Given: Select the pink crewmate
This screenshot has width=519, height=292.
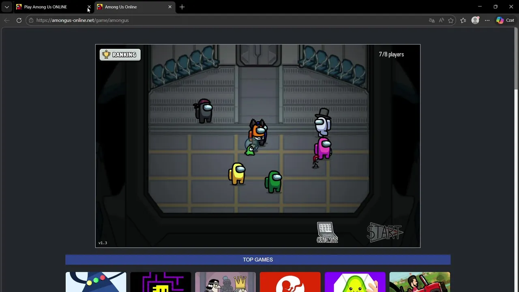Looking at the screenshot, I should pyautogui.click(x=323, y=148).
